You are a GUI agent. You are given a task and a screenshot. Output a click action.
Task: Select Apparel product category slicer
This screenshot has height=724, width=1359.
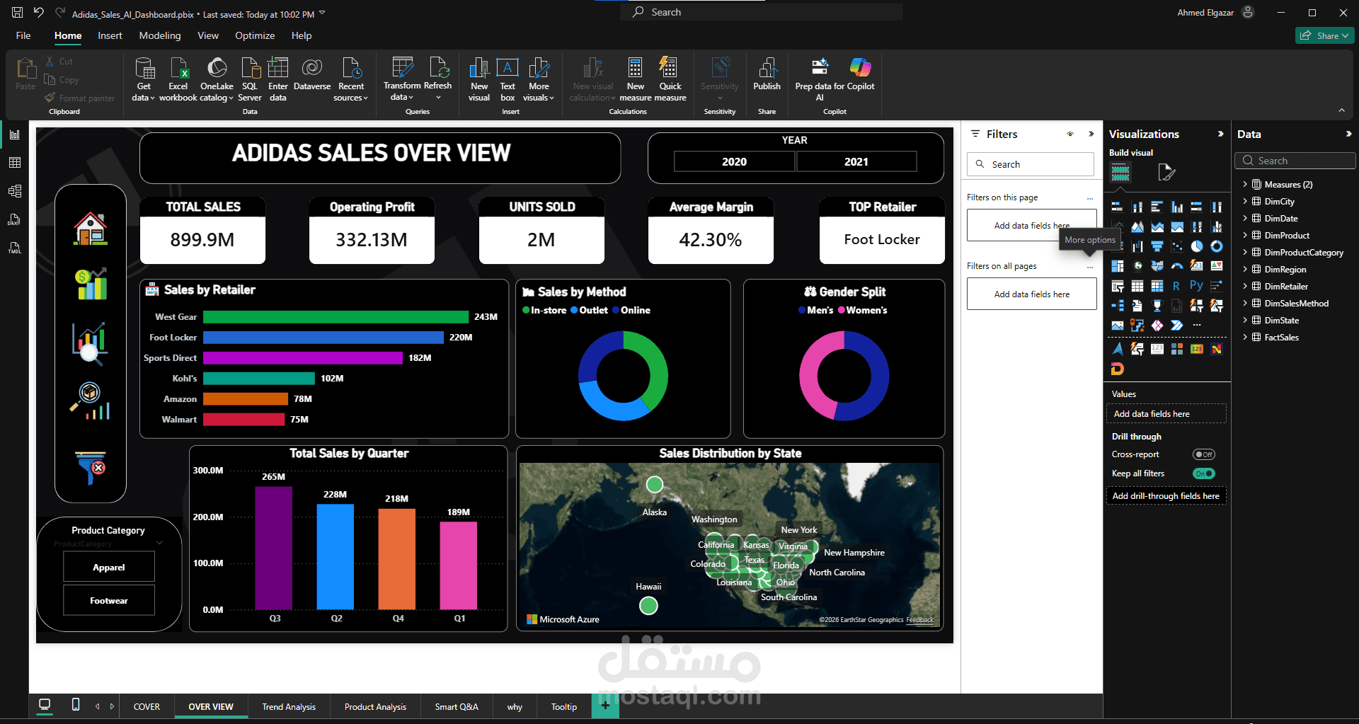pyautogui.click(x=109, y=567)
